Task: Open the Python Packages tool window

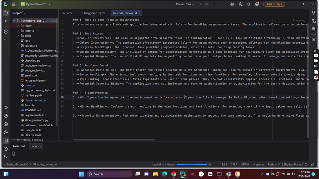Action: [x=6, y=124]
